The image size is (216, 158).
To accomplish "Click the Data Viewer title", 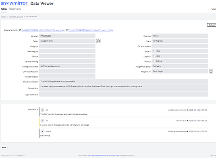I will 42,4.
